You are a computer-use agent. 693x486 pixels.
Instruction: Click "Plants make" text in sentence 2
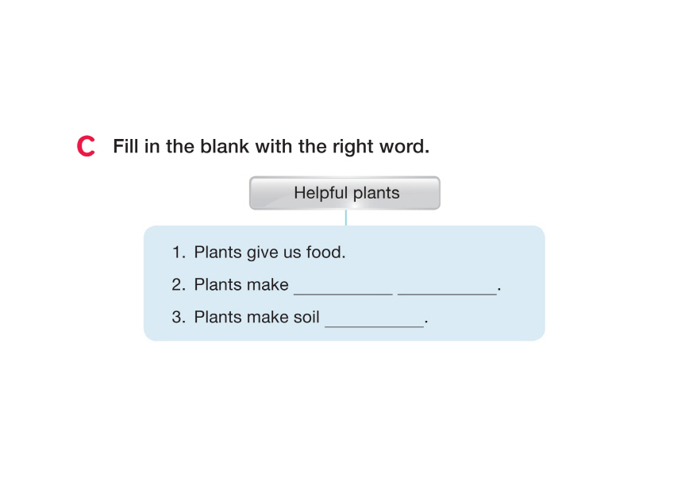tap(241, 285)
